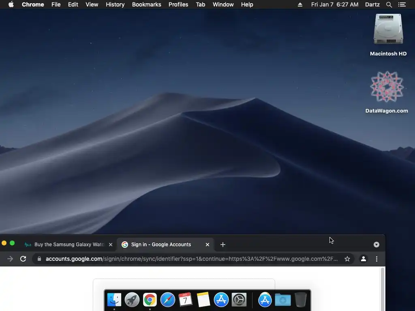Screen dimensions: 415x311
Task: Open the Chrome application menu
Action: point(33,4)
